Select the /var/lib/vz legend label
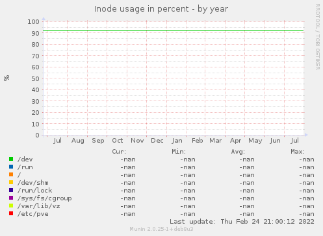The image size is (323, 236). tap(39, 206)
